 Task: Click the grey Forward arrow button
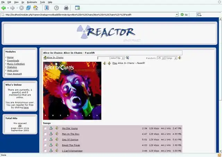point(12,8)
